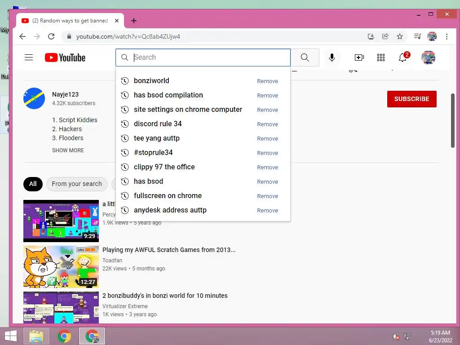
Task: Open the 9:29 bonzi video thumbnail
Action: point(61,221)
